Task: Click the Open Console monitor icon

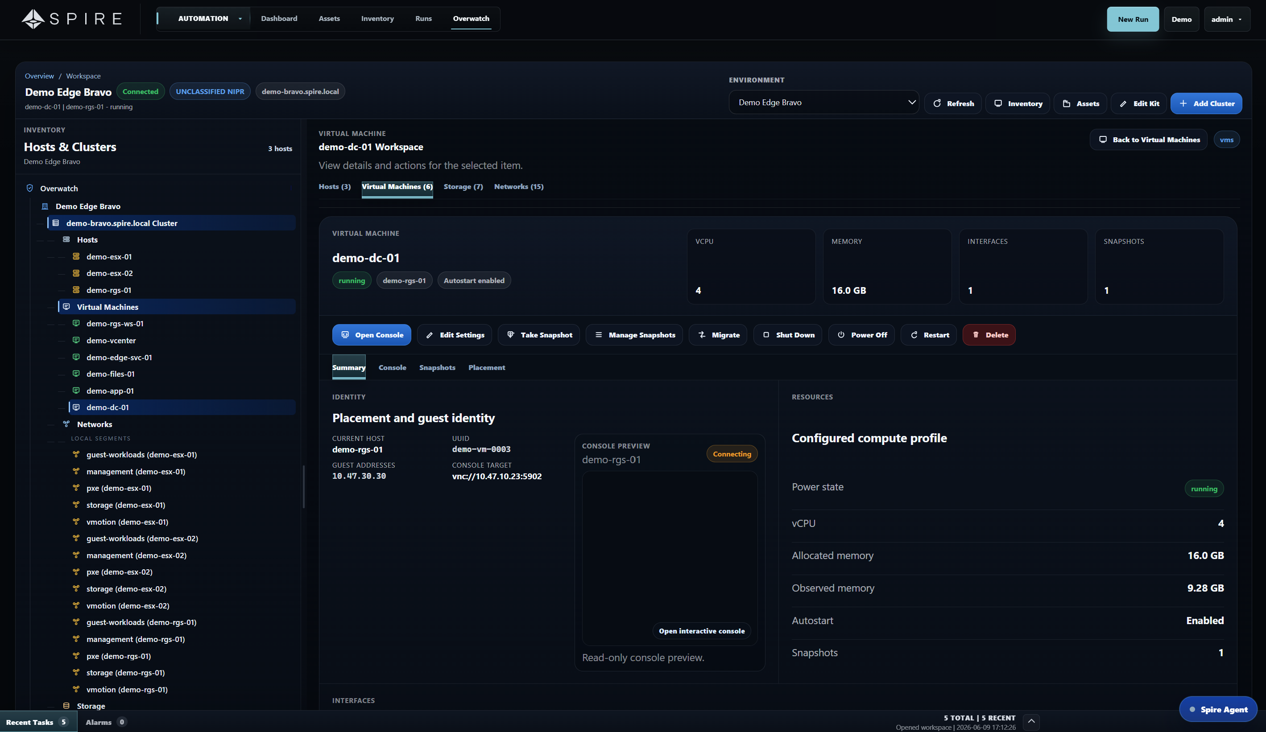Action: point(345,335)
